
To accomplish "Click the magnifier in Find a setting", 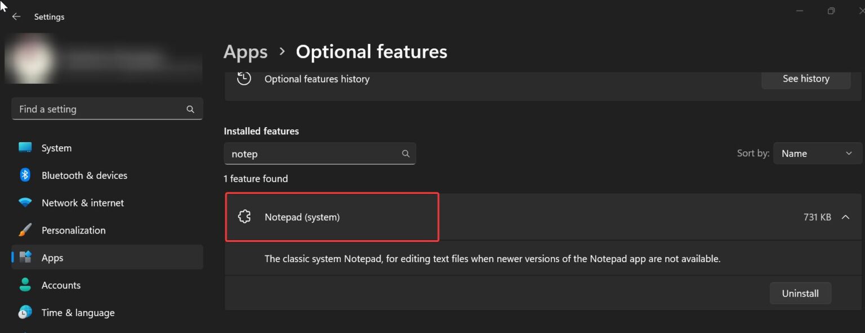I will 190,109.
